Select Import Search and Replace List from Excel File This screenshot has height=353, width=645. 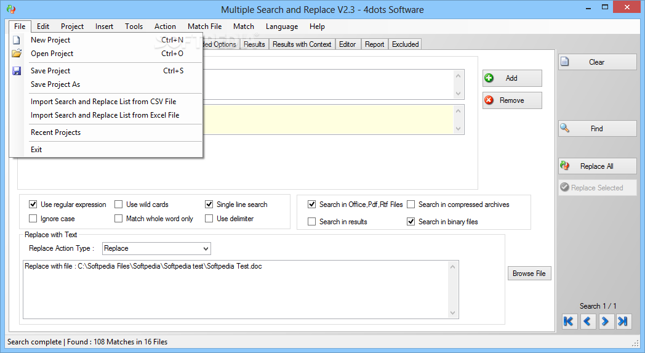tap(106, 115)
